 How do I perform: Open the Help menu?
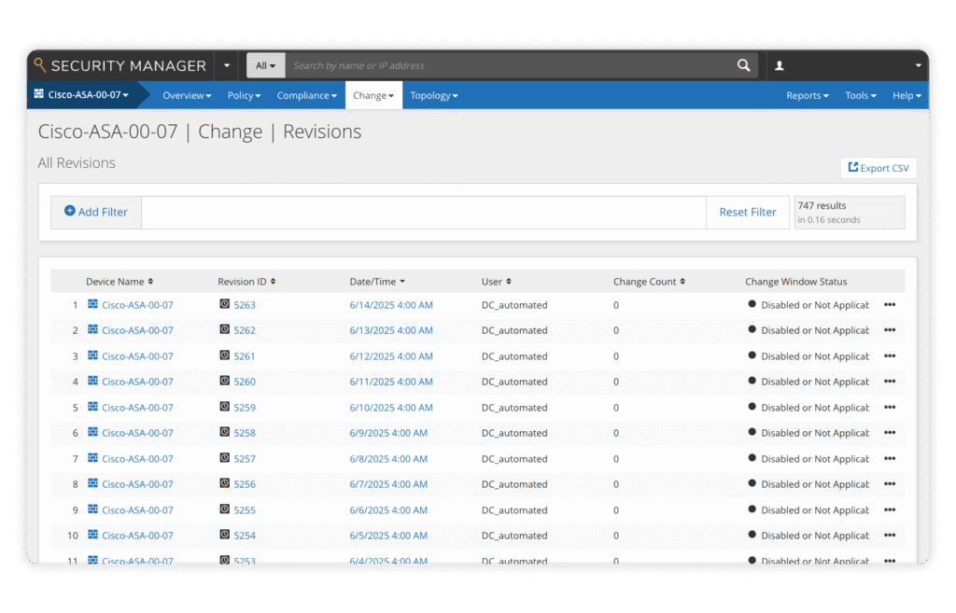point(907,96)
